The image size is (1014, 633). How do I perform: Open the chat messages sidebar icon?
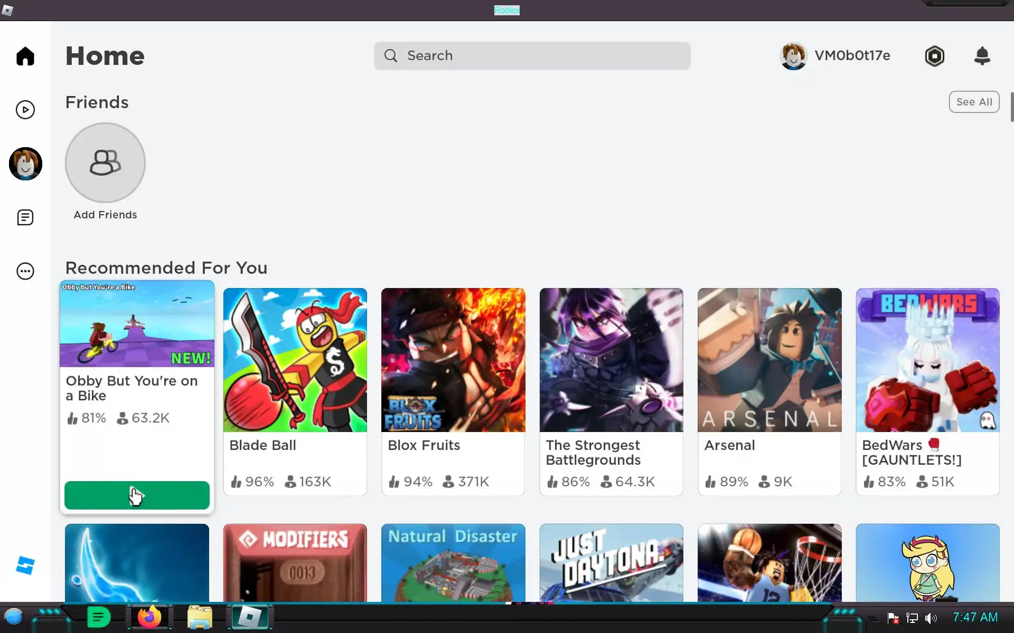(25, 217)
